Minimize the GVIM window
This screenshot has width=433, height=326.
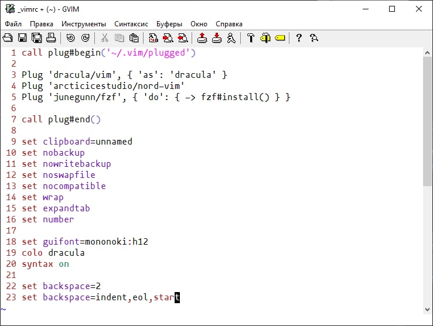366,9
